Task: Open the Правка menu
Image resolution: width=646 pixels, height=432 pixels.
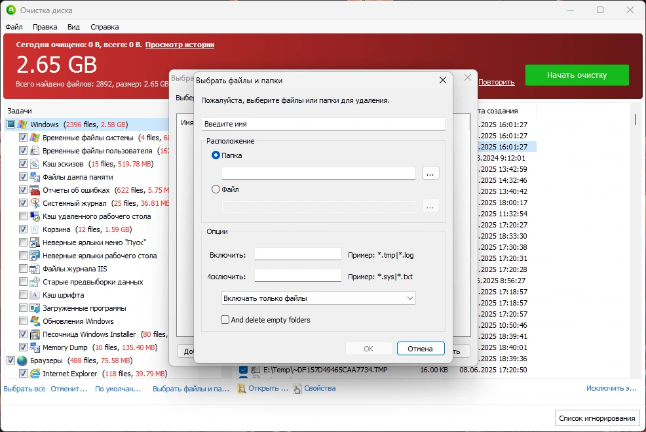Action: 45,27
